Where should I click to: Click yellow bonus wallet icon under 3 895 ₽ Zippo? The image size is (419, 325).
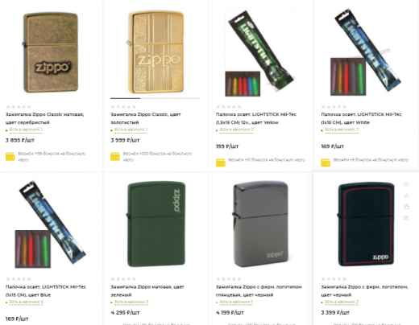coord(10,156)
